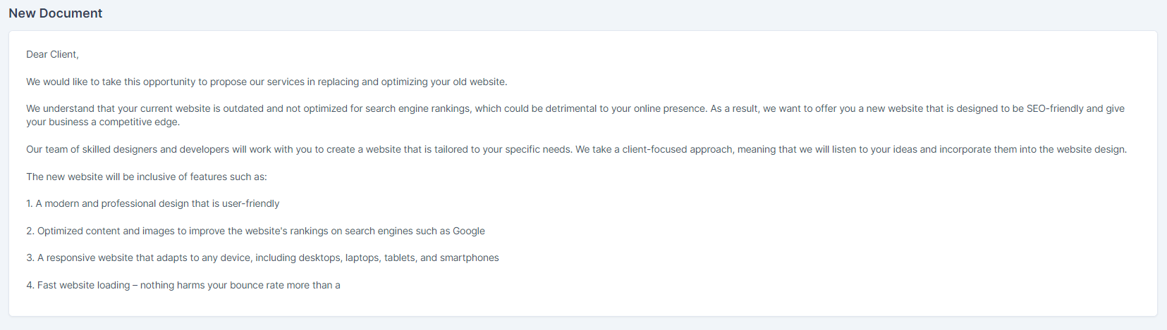Click the phrase 'client-focused approach'
The image size is (1167, 330).
click(x=678, y=149)
